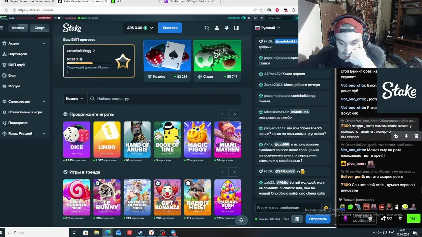422x237 pixels.
Task: Open the hamburger menu icon beside Казино
Action: tap(2, 28)
